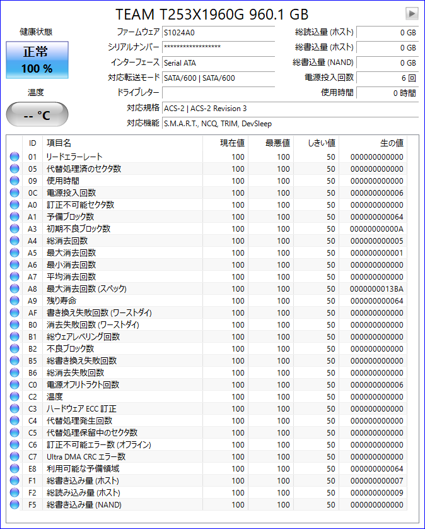The image size is (425, 529).
Task: Click raw value 000000000009 in row F2
Action: (x=377, y=492)
